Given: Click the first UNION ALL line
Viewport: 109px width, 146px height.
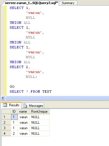Looking at the screenshot, I should click(20, 23).
